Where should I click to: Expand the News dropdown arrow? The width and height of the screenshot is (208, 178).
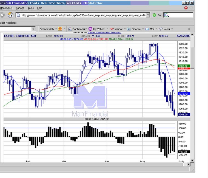[172, 29]
